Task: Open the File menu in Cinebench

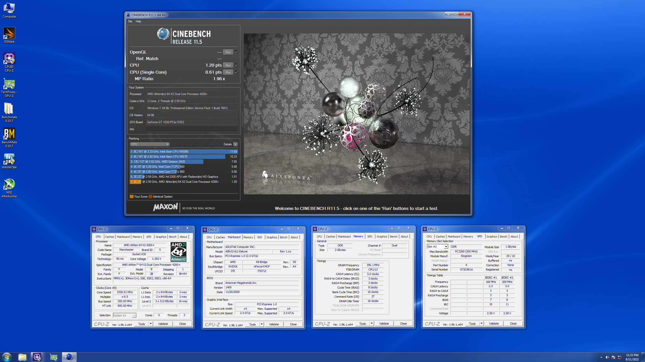Action: (x=130, y=21)
